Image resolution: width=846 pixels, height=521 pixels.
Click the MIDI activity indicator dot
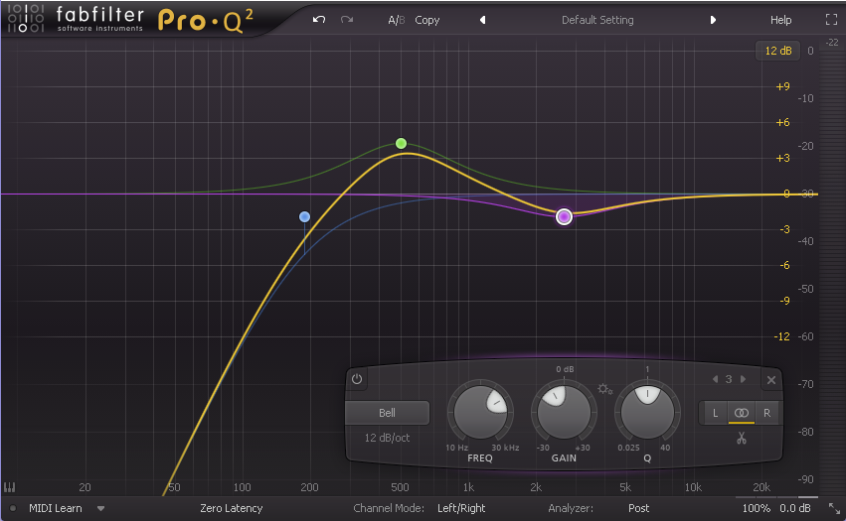coord(12,508)
